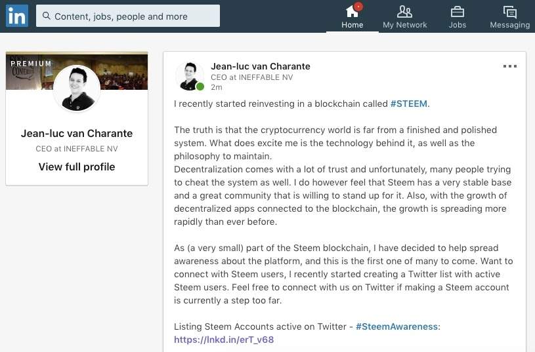
Task: Open the Home house icon
Action: [x=352, y=11]
